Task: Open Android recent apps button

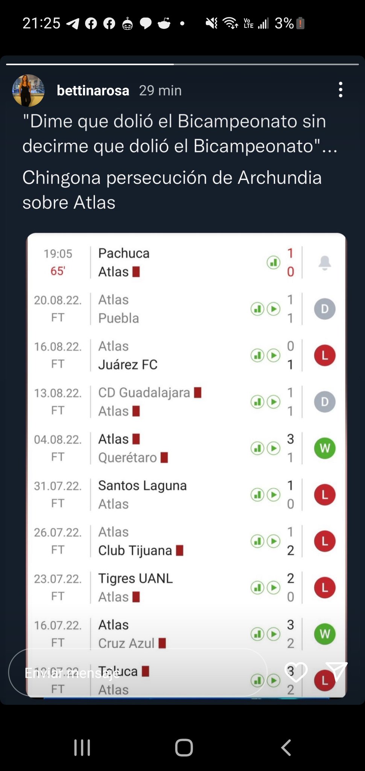Action: (82, 747)
